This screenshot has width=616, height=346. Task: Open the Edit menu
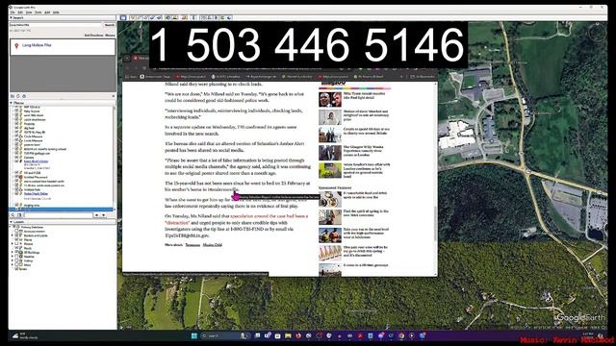point(20,12)
